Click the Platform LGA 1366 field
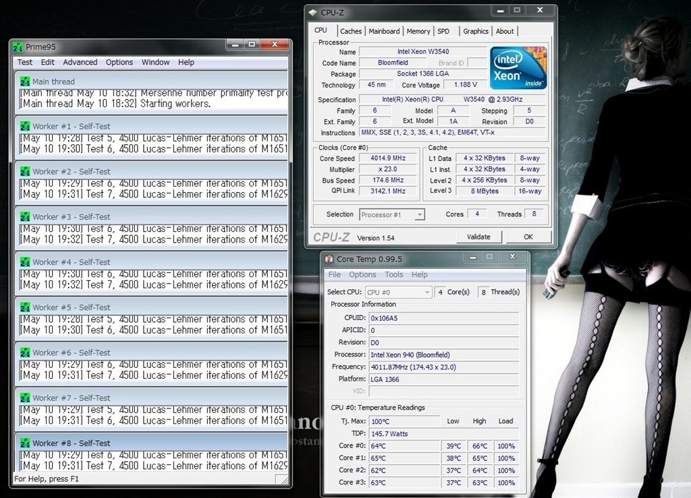The height and width of the screenshot is (498, 691). point(444,379)
